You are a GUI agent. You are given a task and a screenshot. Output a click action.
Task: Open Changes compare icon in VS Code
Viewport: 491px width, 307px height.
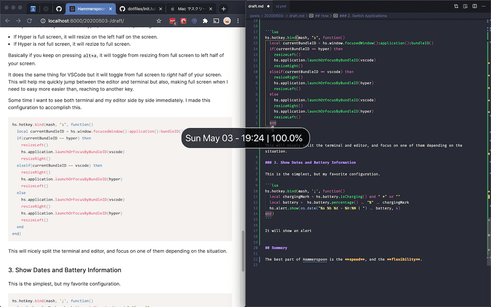tap(456, 6)
